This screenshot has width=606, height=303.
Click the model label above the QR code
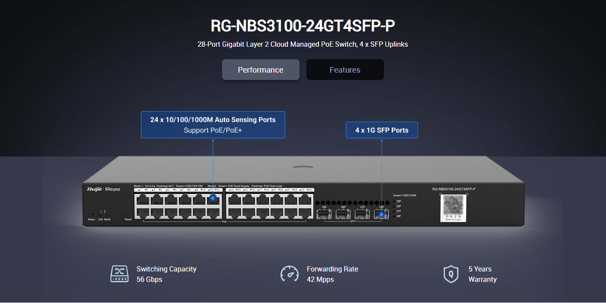pos(454,189)
